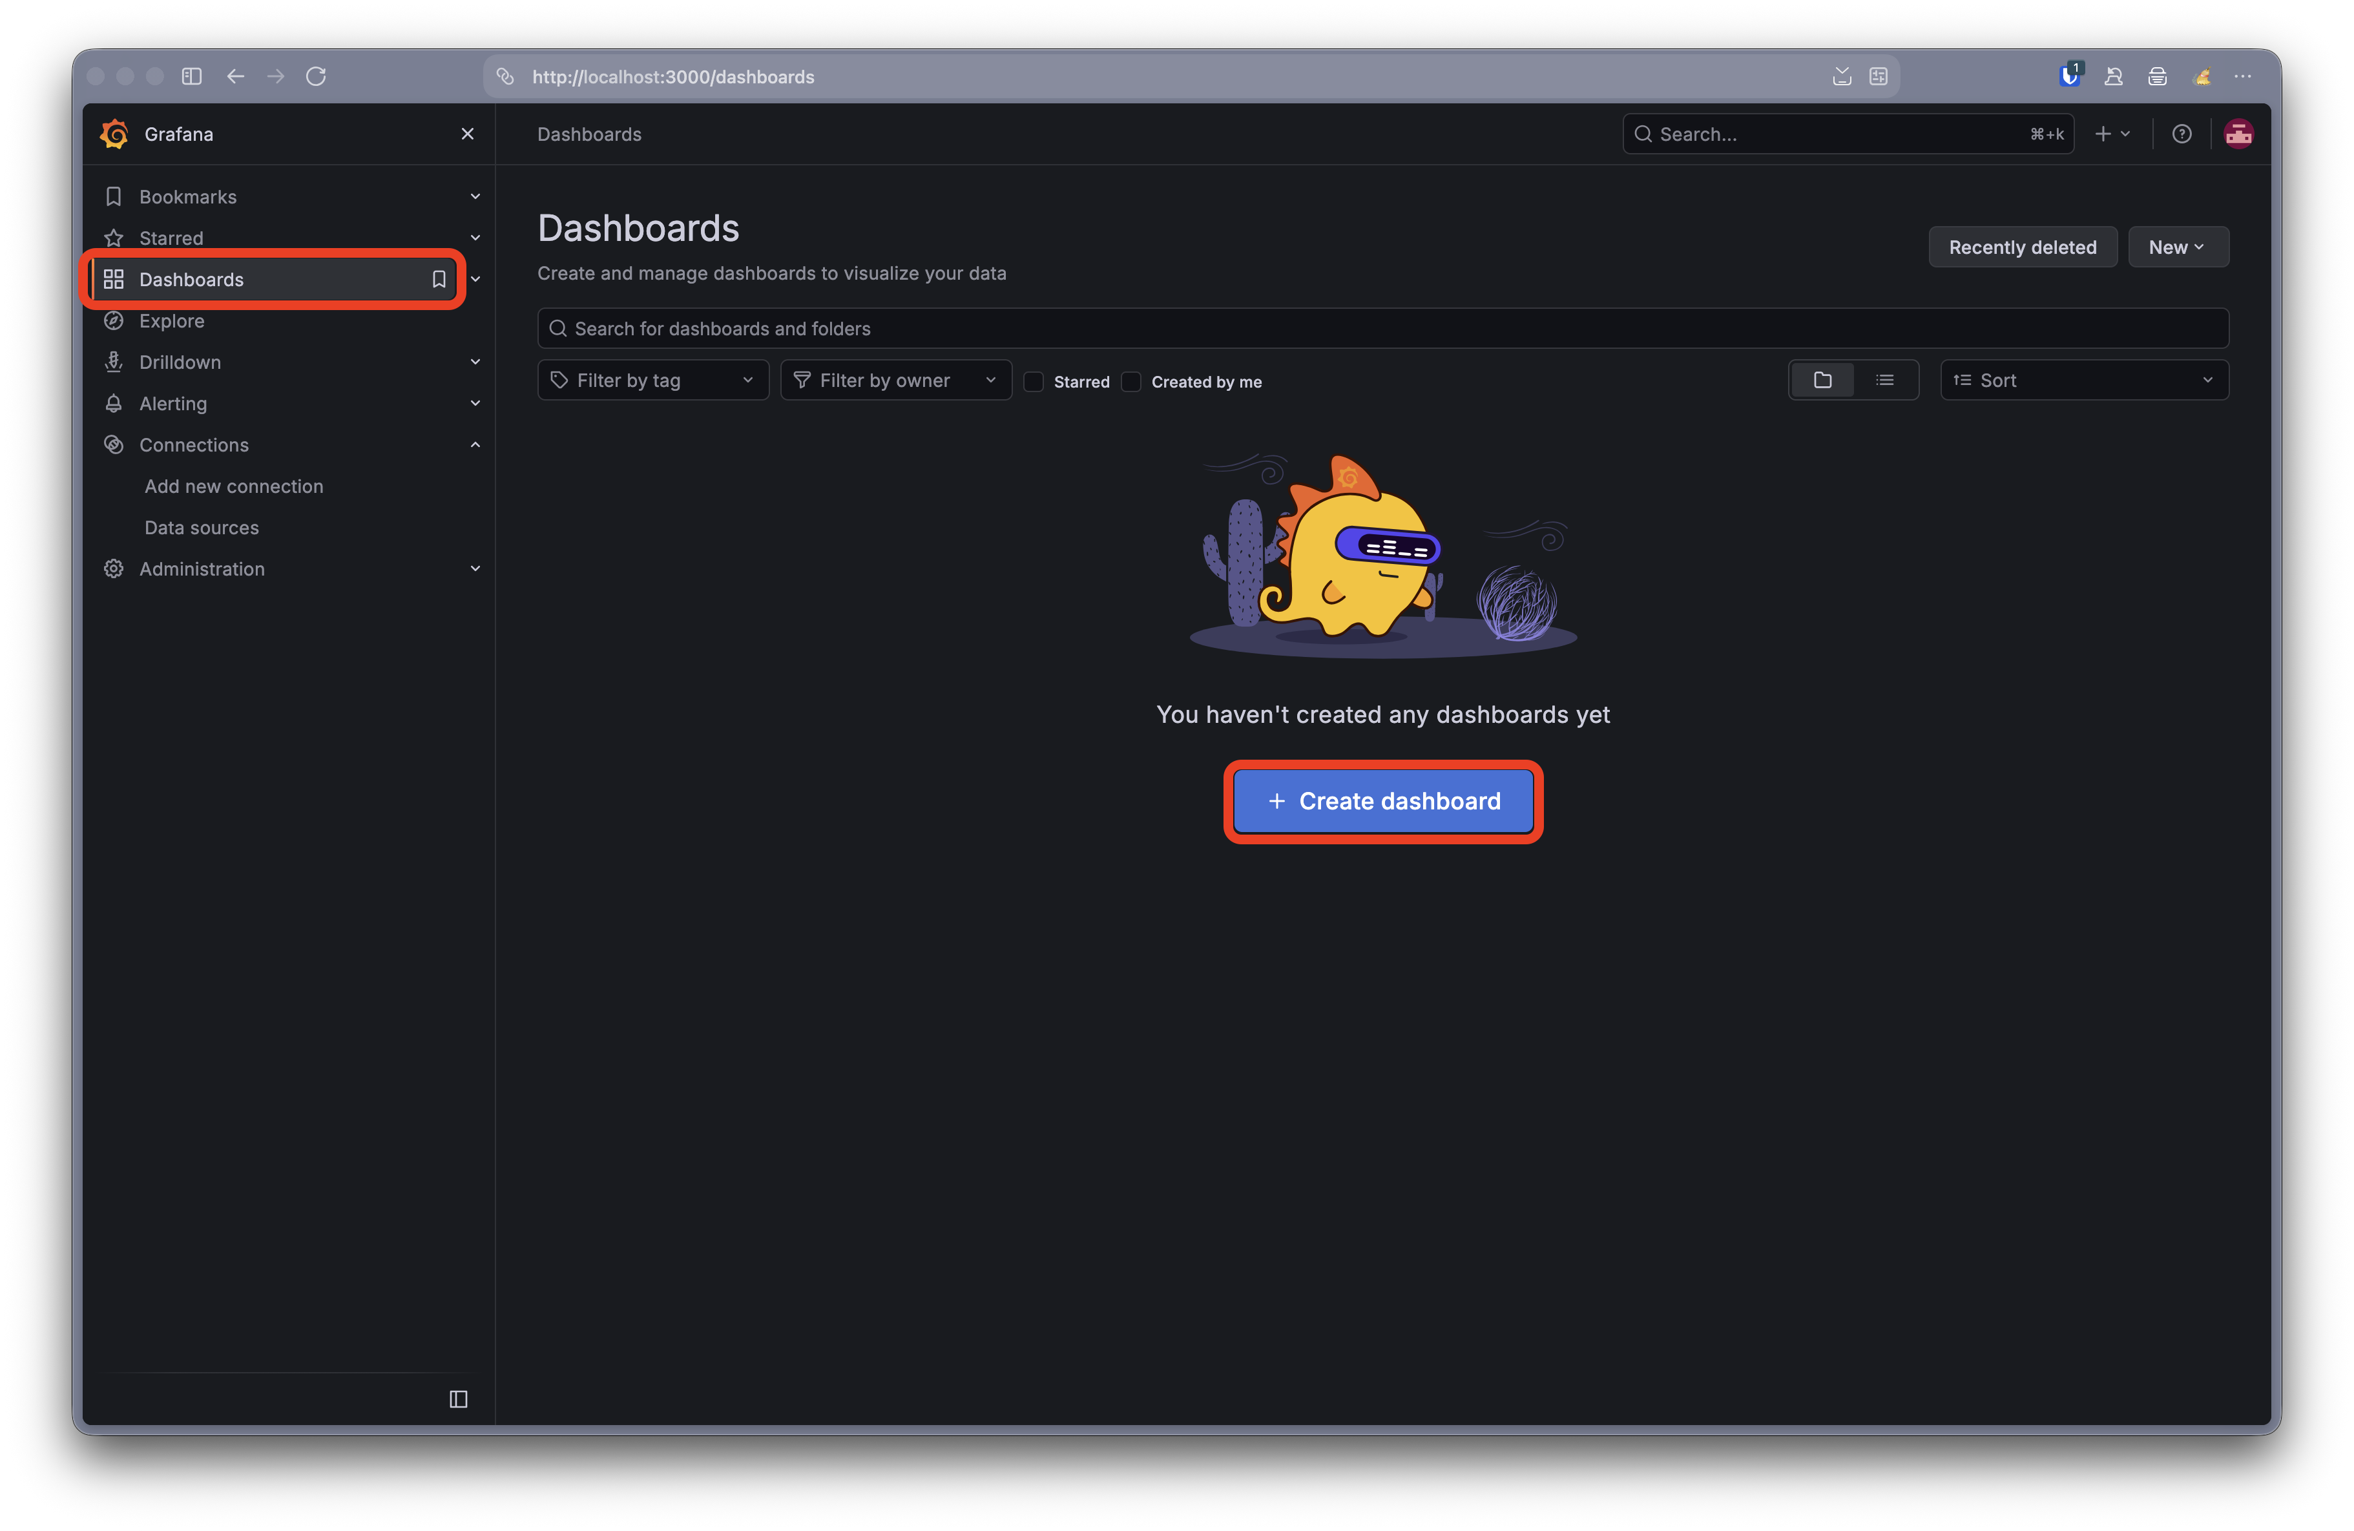Toggle the browser sidebar icon
The image size is (2354, 1531).
[192, 76]
